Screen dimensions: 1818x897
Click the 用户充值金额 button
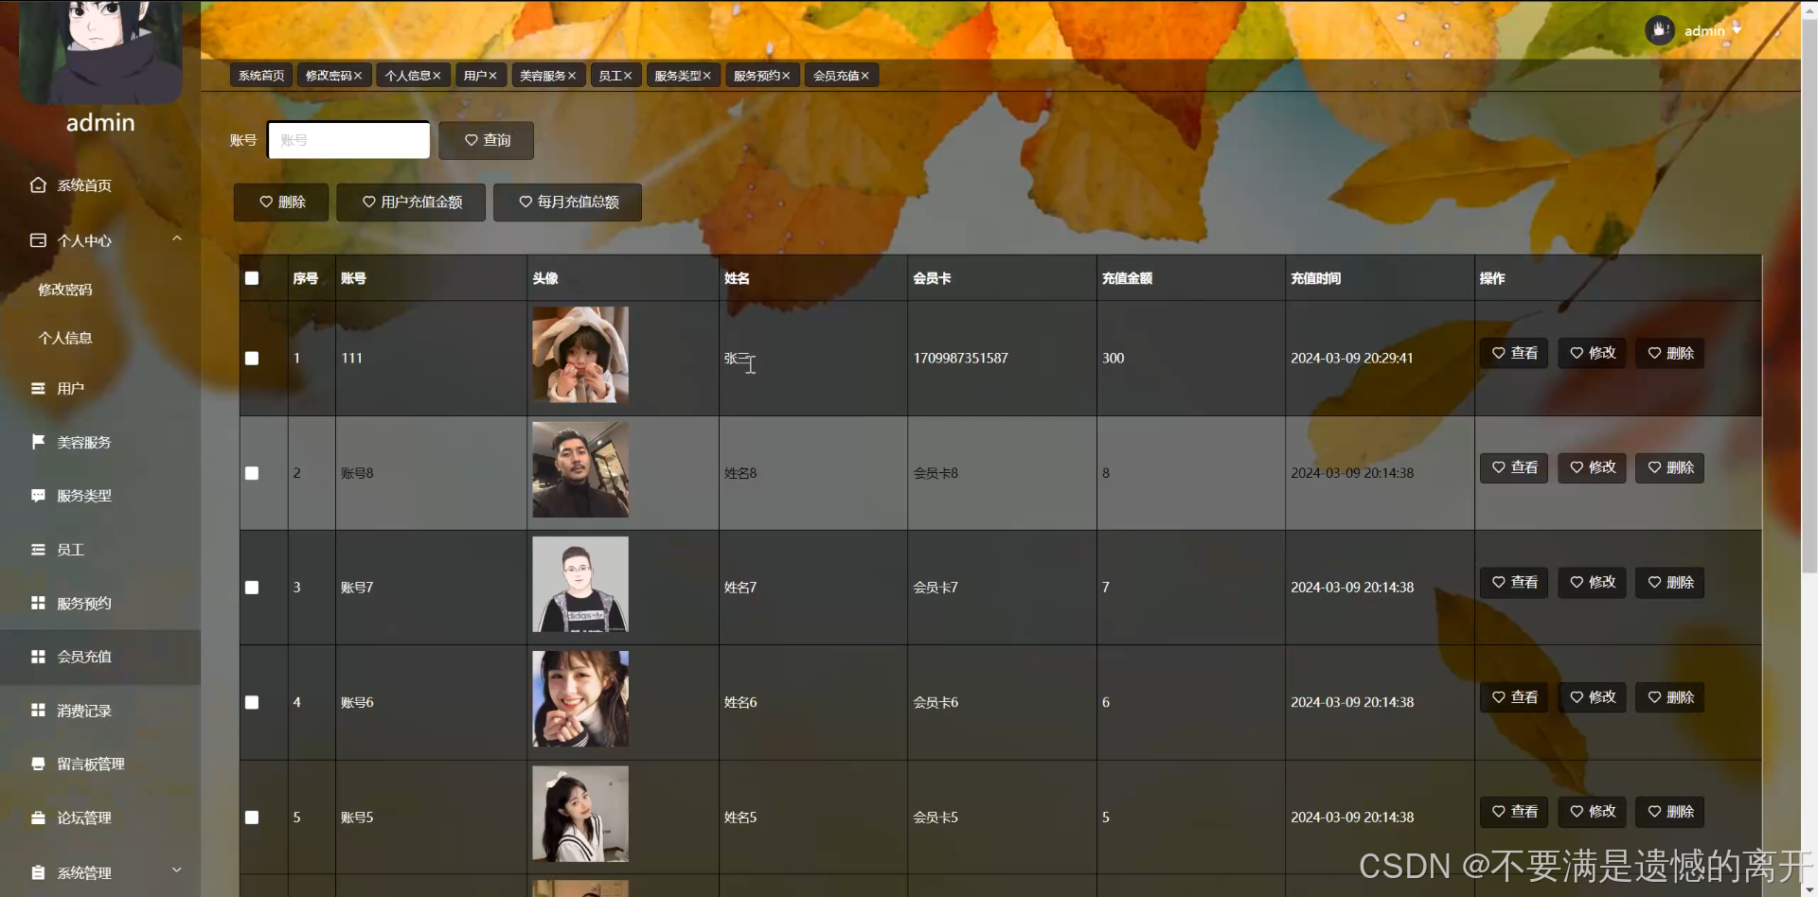point(411,202)
